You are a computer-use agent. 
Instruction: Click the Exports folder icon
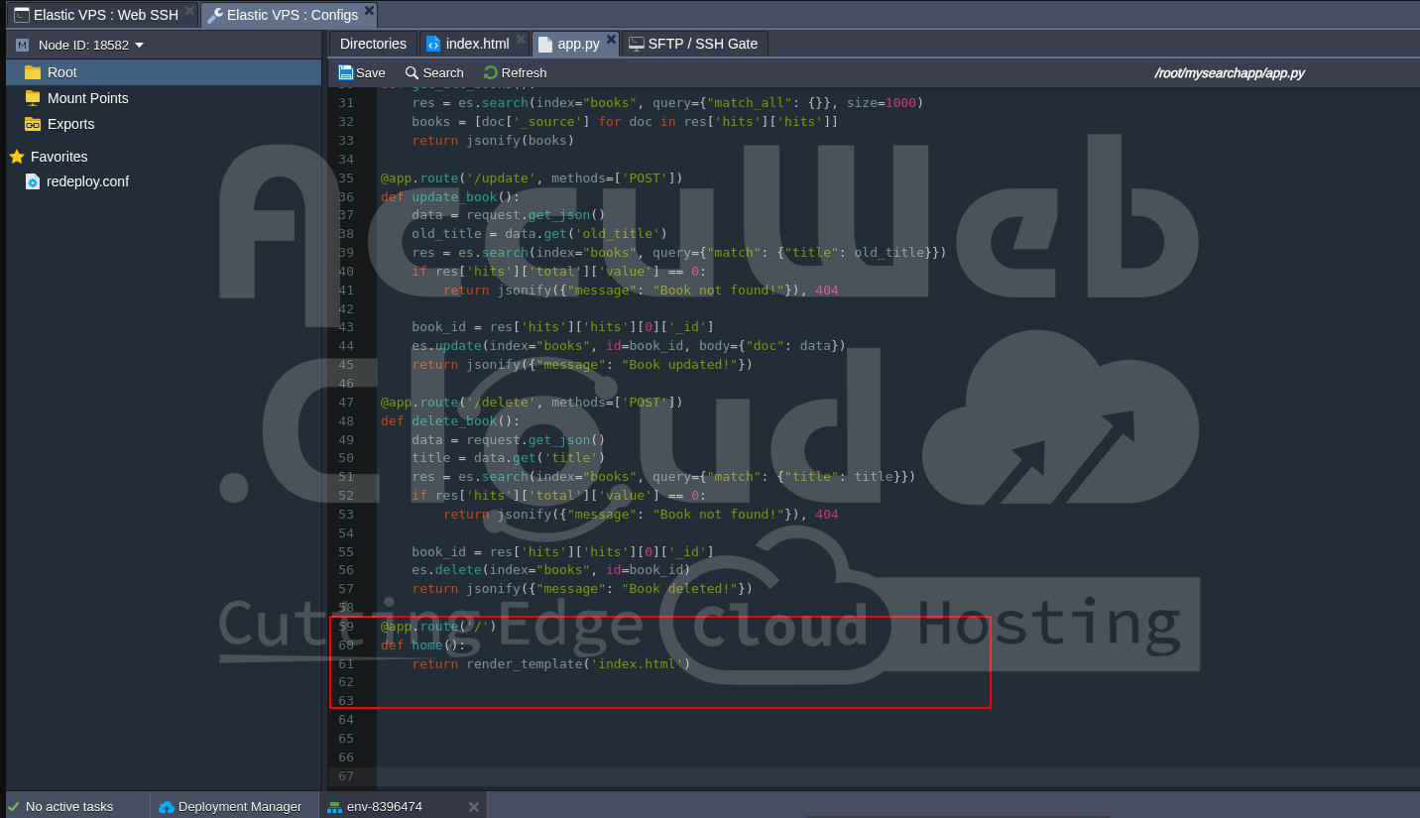(x=33, y=124)
